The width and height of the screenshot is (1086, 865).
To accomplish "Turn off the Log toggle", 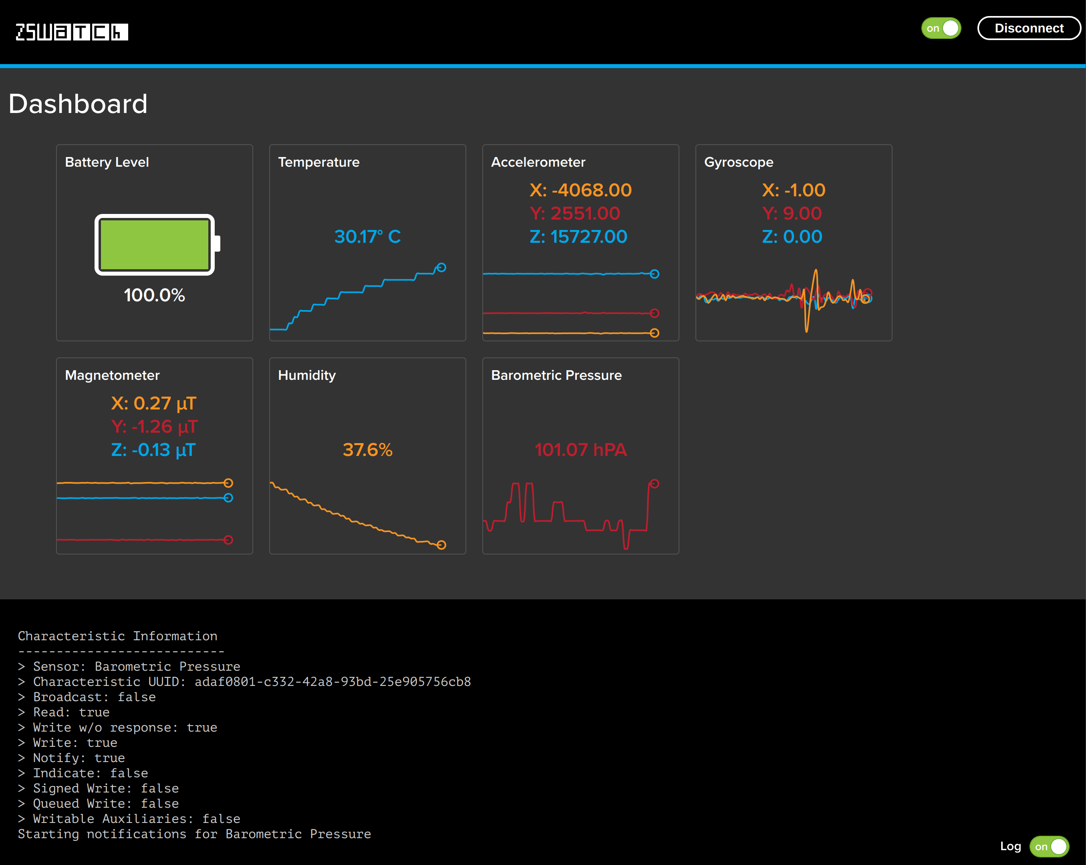I will pyautogui.click(x=1049, y=846).
